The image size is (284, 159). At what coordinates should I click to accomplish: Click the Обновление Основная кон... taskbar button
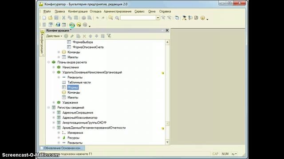[62, 148]
